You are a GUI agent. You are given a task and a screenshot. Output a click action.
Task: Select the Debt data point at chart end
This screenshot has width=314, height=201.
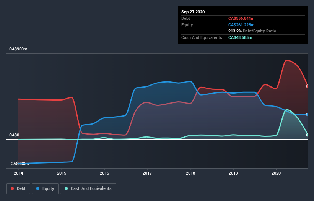click(x=307, y=86)
